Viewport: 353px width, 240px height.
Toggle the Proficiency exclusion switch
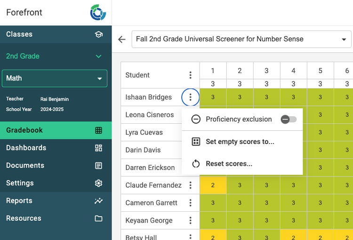[289, 120]
